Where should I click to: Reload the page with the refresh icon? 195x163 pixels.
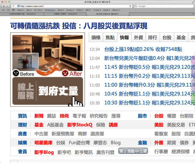tap(130, 6)
